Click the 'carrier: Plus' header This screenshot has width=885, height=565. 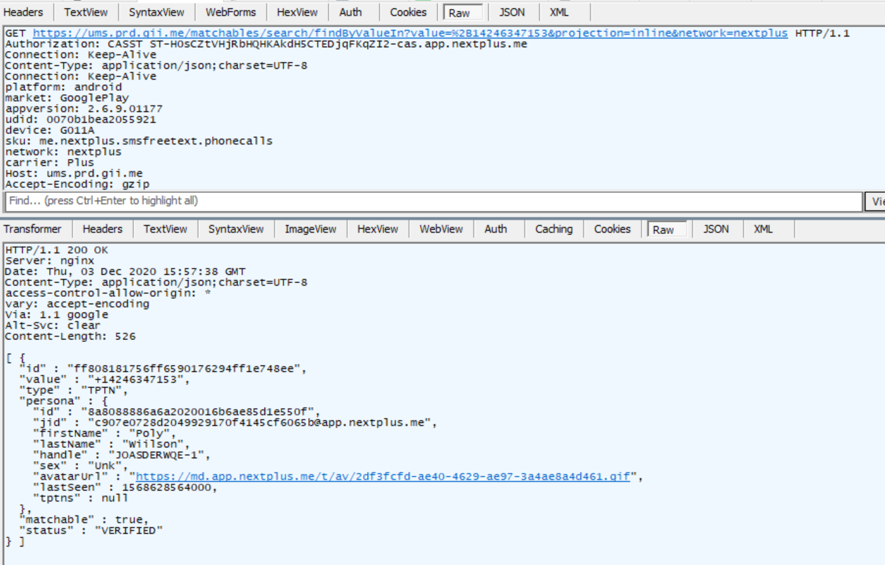pyautogui.click(x=50, y=163)
